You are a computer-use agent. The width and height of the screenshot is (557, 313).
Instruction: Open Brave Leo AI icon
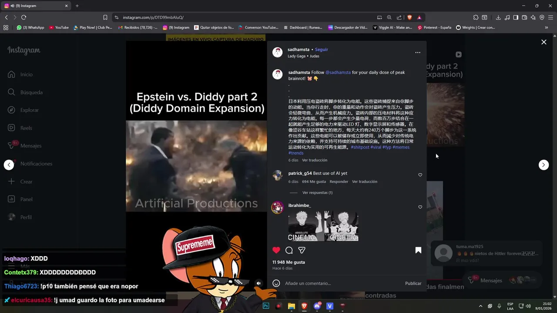click(533, 17)
